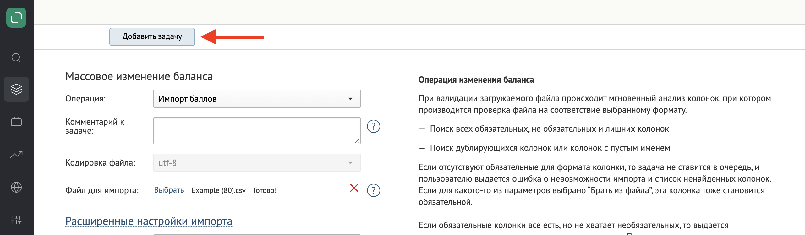Remove the uploaded Example (80).csv file
805x235 pixels.
[x=354, y=188]
